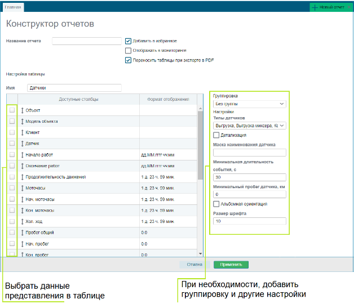
Task: Click the Маска наименования датчика input field
Action: click(250, 153)
